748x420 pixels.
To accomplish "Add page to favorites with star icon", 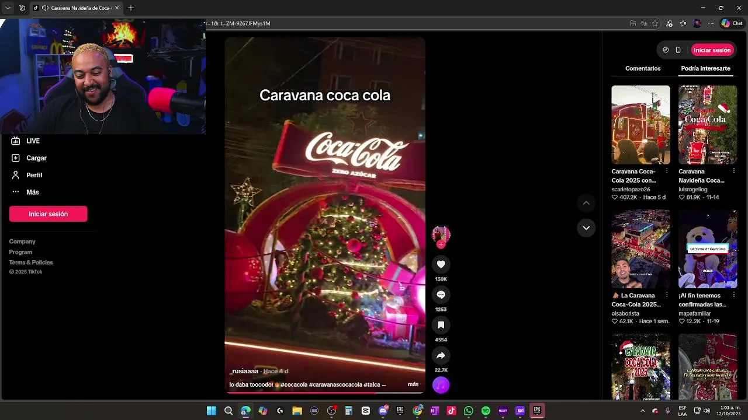I will coord(655,23).
